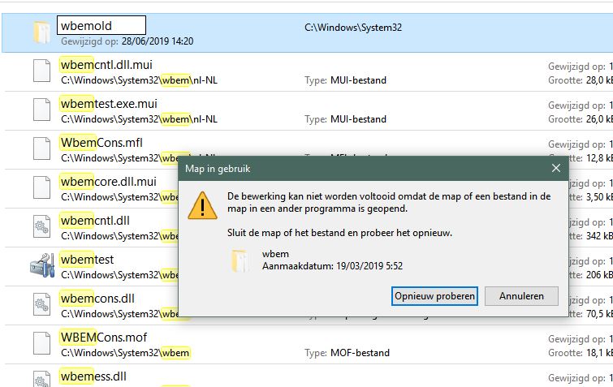
Task: Click the wbemcore.dll.mui file icon
Action: click(41, 188)
